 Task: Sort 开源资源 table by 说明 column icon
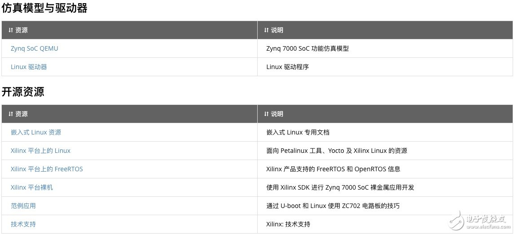tap(267, 114)
